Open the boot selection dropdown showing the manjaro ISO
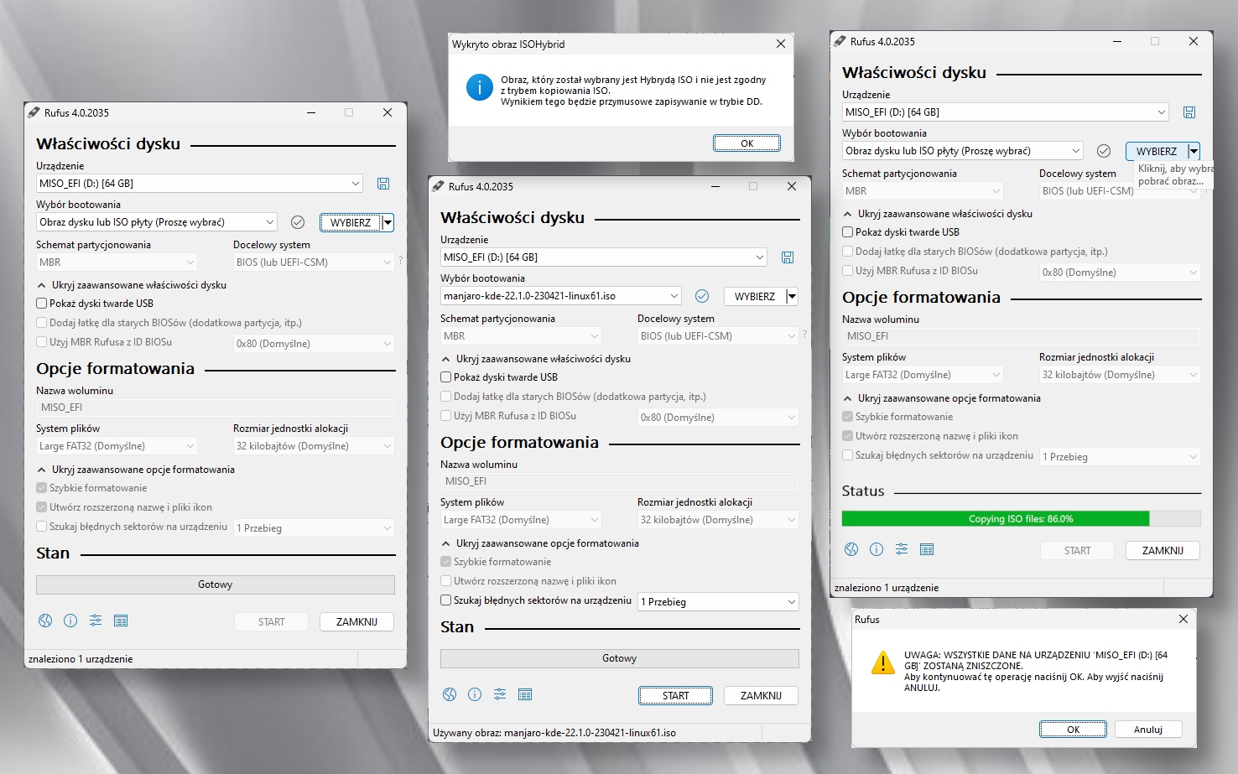1238x774 pixels. (x=561, y=296)
